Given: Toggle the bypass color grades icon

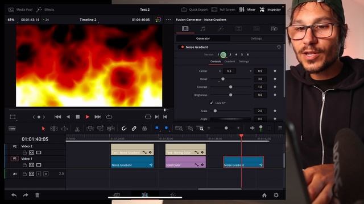Looking at the screenshot, I should coord(158,20).
